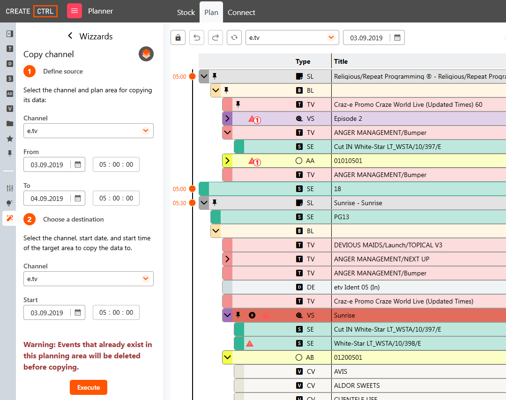Select the AVIS CV row
This screenshot has width=506, height=400.
370,371
